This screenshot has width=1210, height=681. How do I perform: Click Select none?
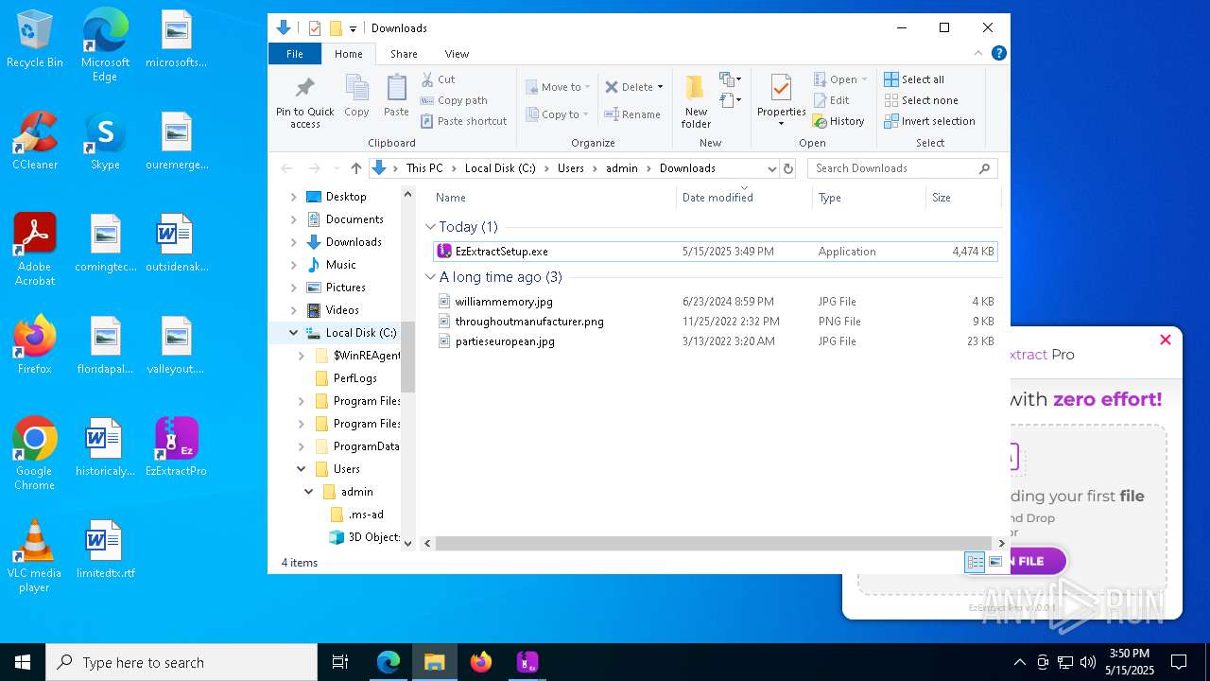pyautogui.click(x=921, y=100)
